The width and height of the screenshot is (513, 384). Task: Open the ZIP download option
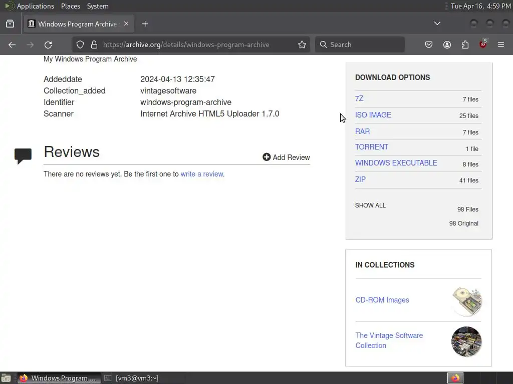(x=360, y=179)
